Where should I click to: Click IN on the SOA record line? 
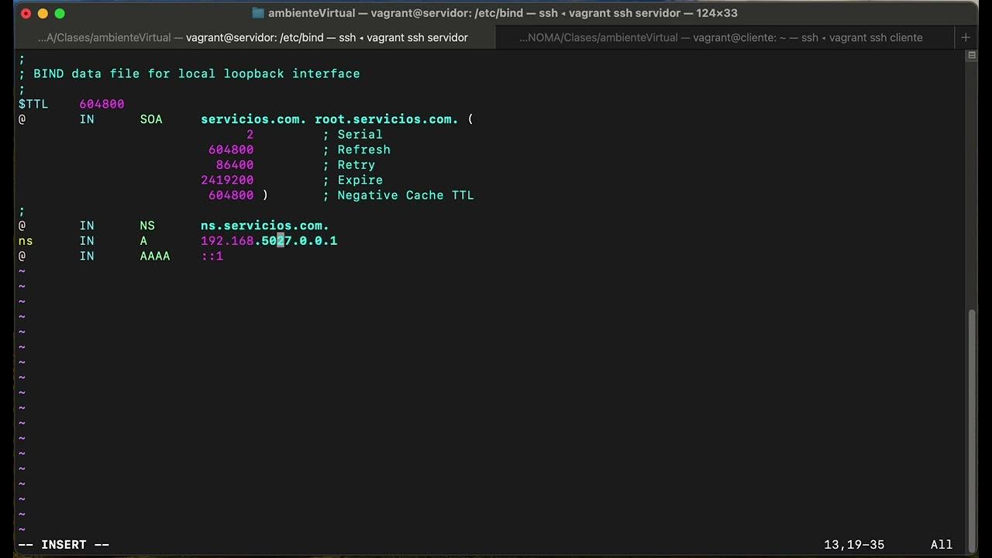click(87, 119)
